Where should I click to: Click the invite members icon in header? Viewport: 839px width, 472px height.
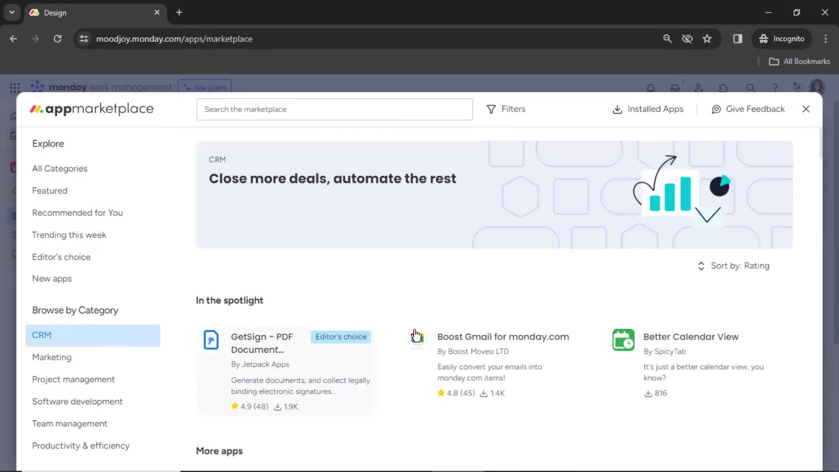[x=699, y=88]
